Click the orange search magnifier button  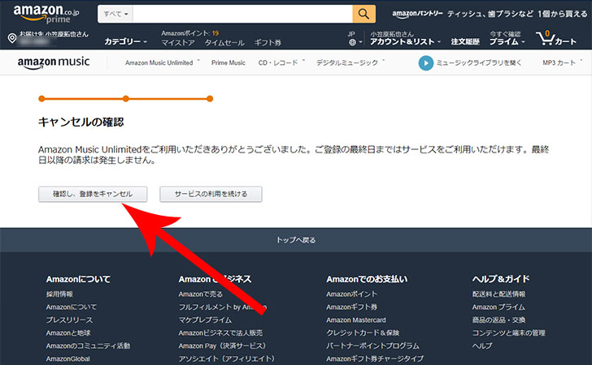[364, 14]
